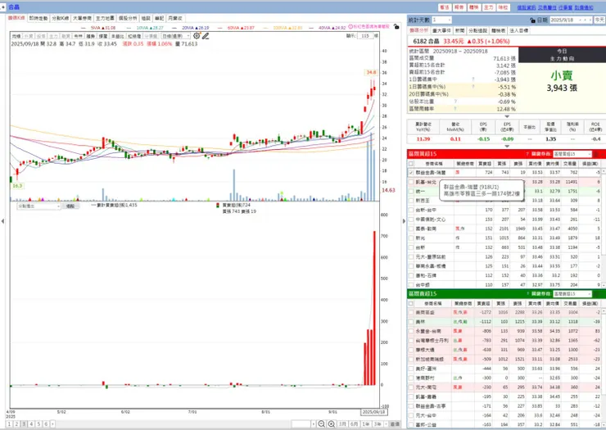Check the 新光 broker row checkbox
The width and height of the screenshot is (606, 430).
click(411, 238)
